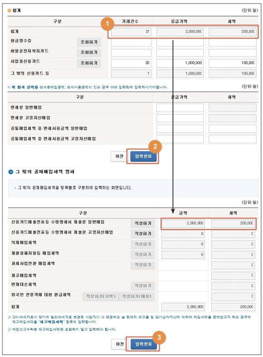The image size is (263, 357).
Task: Click 이전 button at the page bottom
Action: (120, 344)
